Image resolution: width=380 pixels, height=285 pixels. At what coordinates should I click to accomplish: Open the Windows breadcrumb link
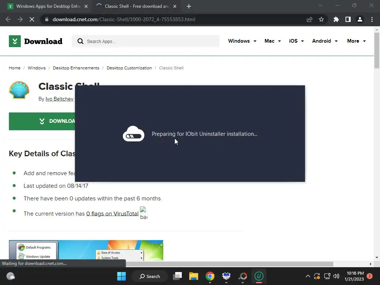coord(37,68)
